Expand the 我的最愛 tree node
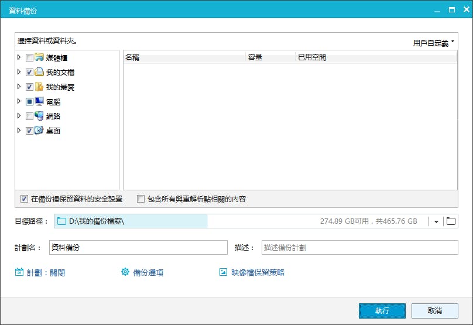The image size is (473, 325). (19, 87)
